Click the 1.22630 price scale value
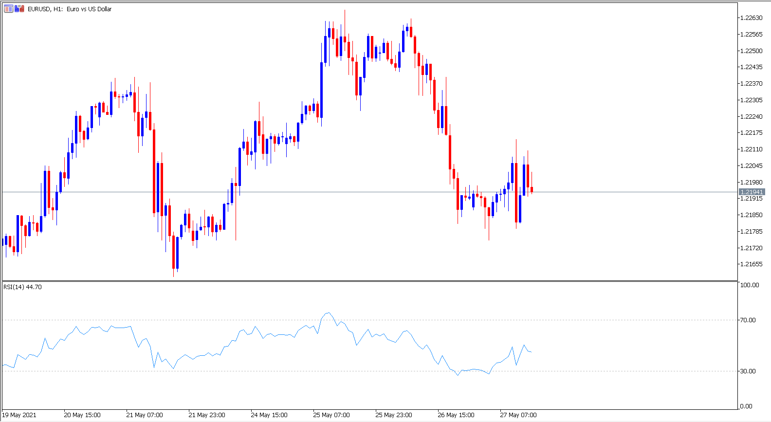 click(751, 18)
